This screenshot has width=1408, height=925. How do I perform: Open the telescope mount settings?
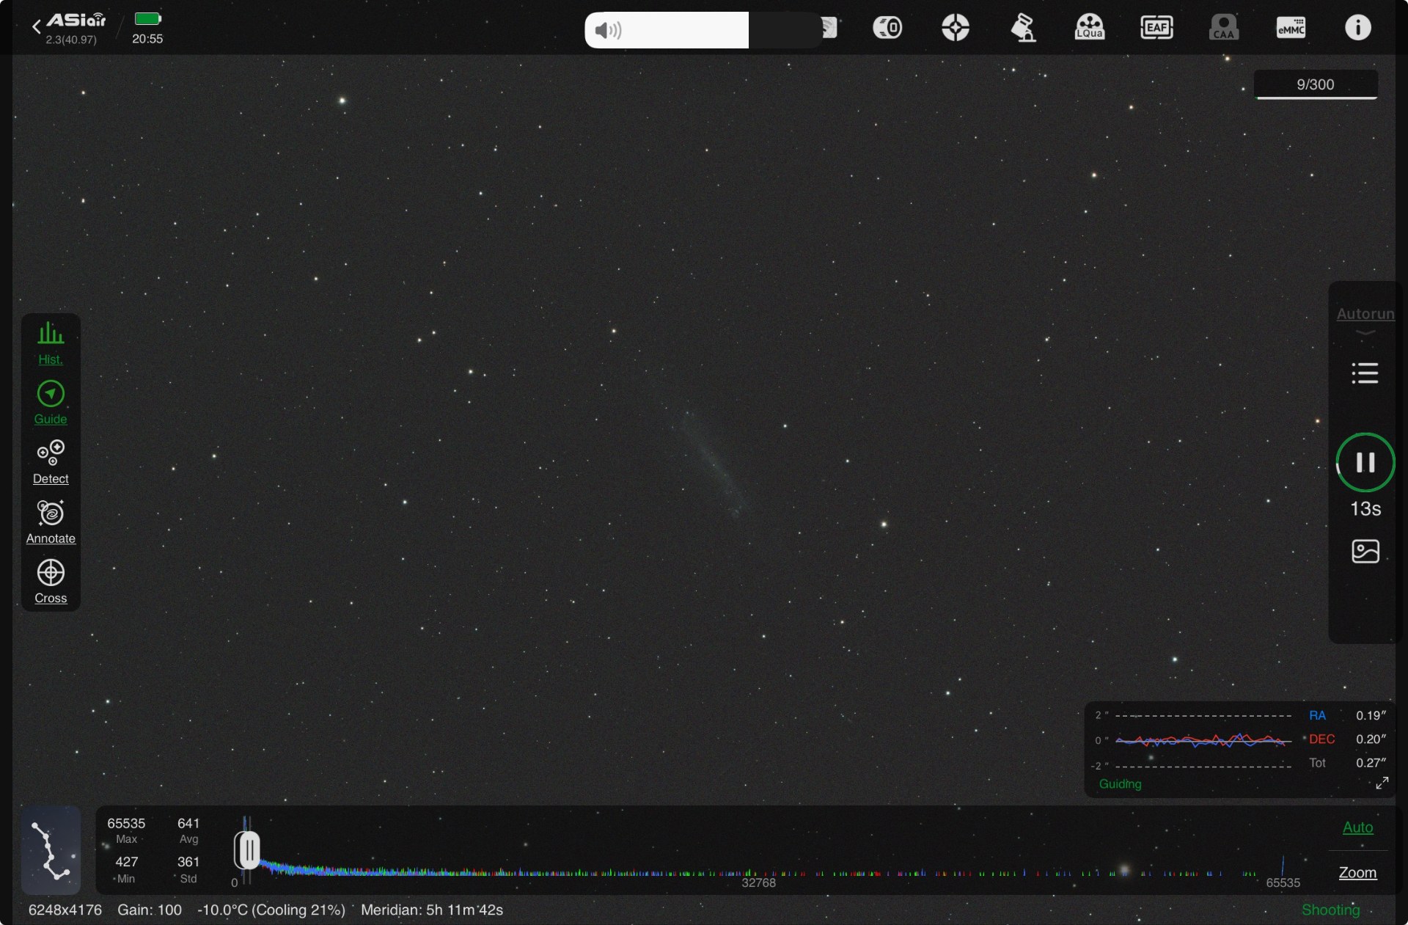[1022, 28]
